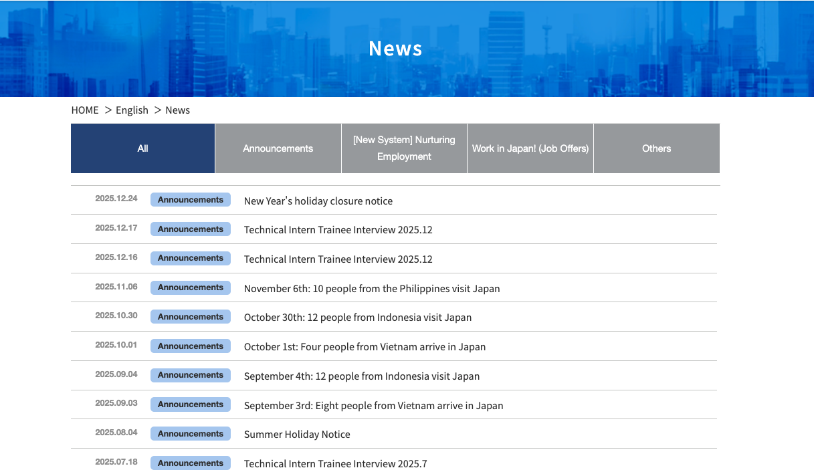Open the 2025.12.16 Technical Intern Trainee Interview article
Viewport: 814px width, 474px height.
[x=338, y=259]
